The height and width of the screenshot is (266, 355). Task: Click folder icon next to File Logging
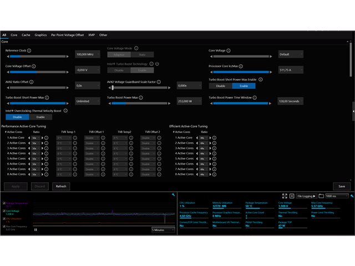point(321,196)
